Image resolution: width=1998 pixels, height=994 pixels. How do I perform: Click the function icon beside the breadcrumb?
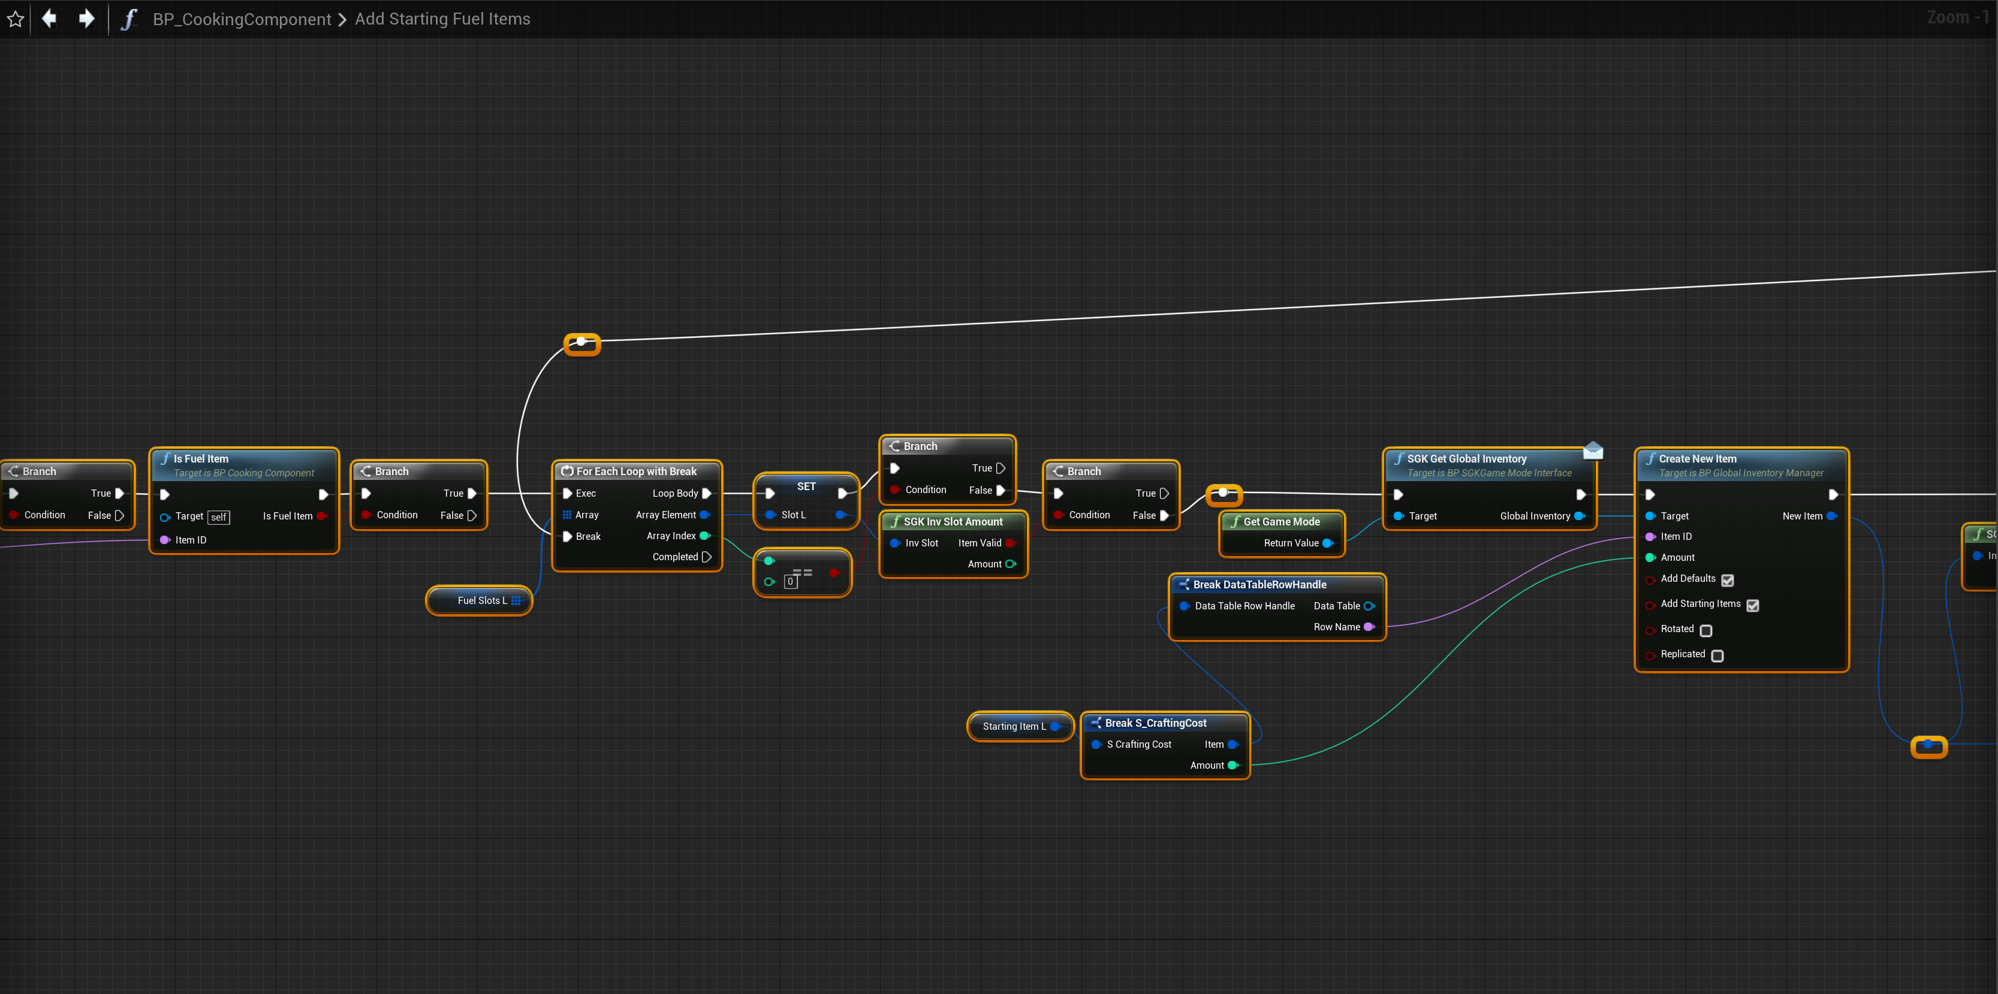[129, 19]
